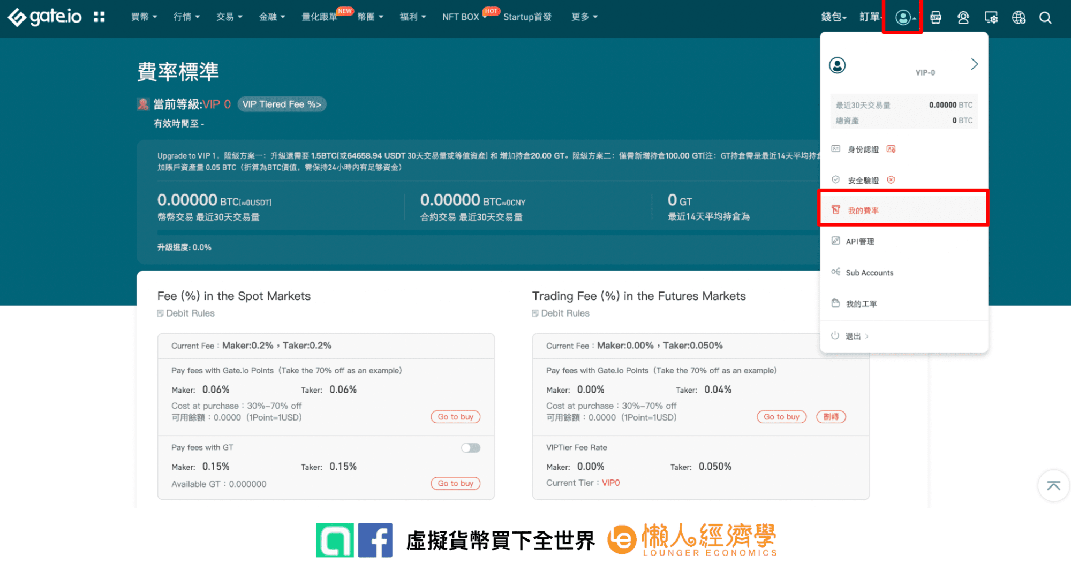Image resolution: width=1071 pixels, height=562 pixels.
Task: Open Debit Rules under Spot Markets
Action: coord(186,313)
